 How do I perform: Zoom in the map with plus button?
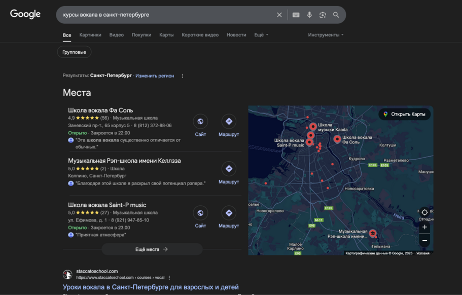[x=424, y=227]
